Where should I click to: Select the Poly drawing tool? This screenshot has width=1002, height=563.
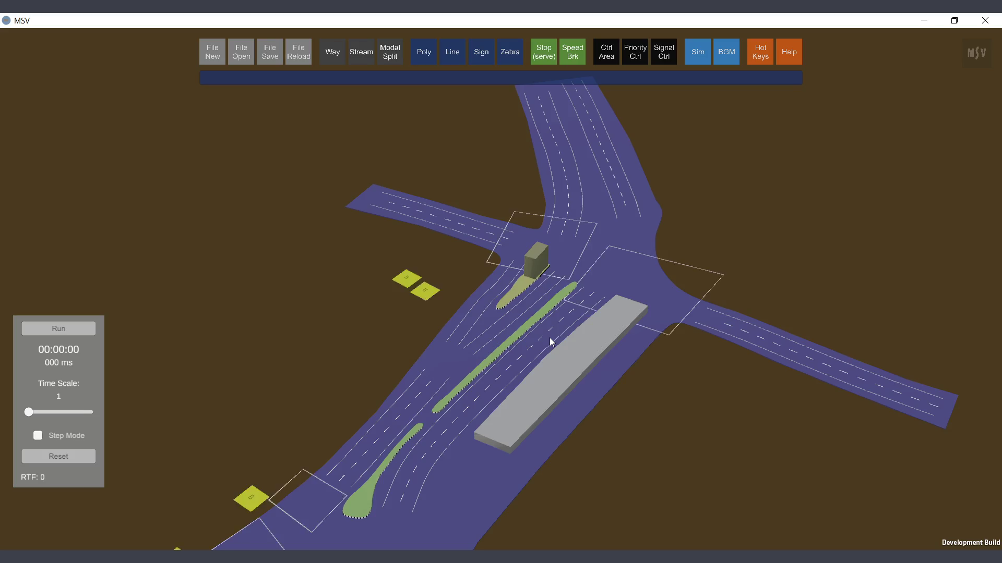(424, 52)
